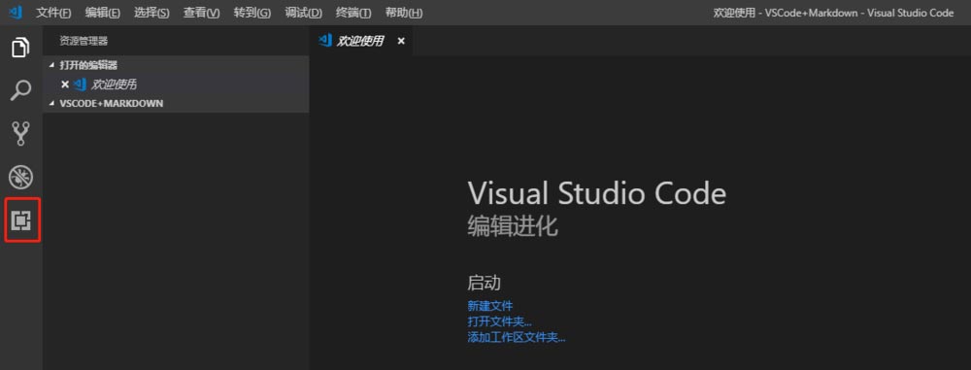
Task: Close the 欢迎使用 editor tab
Action: 401,41
